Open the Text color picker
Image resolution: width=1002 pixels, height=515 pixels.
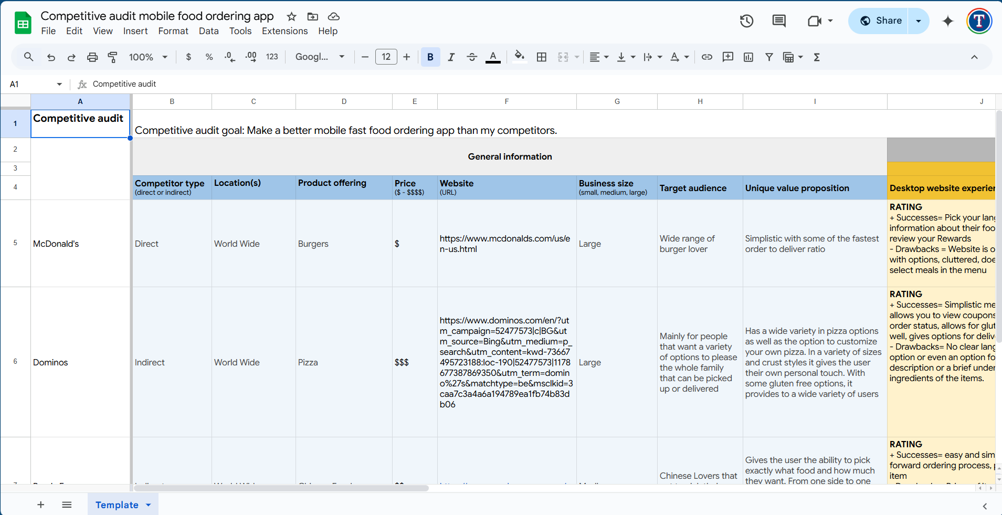[x=493, y=57]
